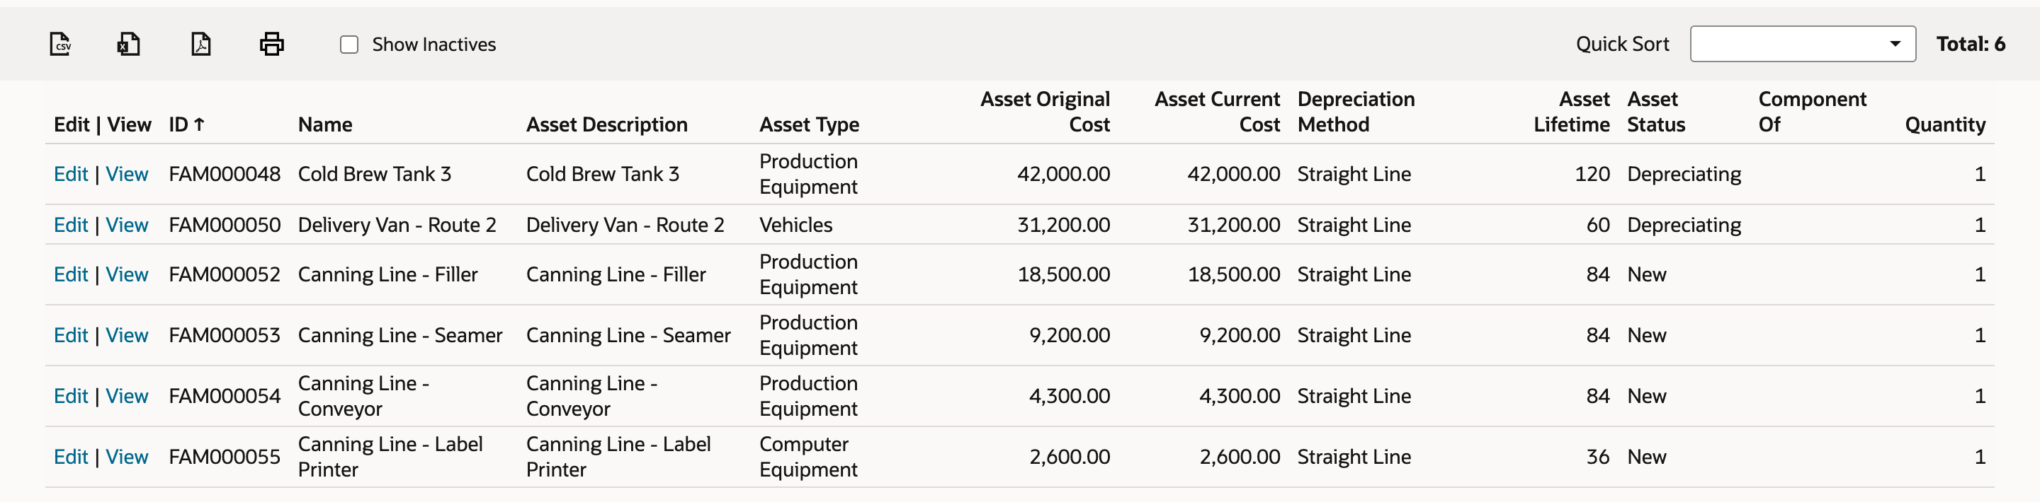Click the 4,300.00 original cost value
This screenshot has width=2040, height=502.
coord(1069,396)
